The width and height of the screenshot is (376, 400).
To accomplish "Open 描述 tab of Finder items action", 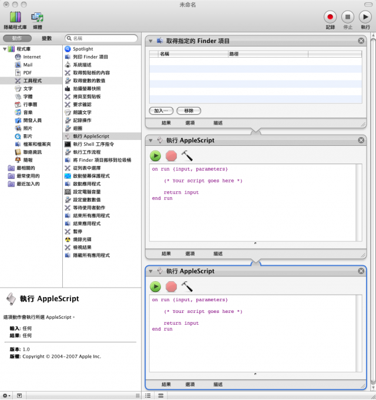I will 218,123.
